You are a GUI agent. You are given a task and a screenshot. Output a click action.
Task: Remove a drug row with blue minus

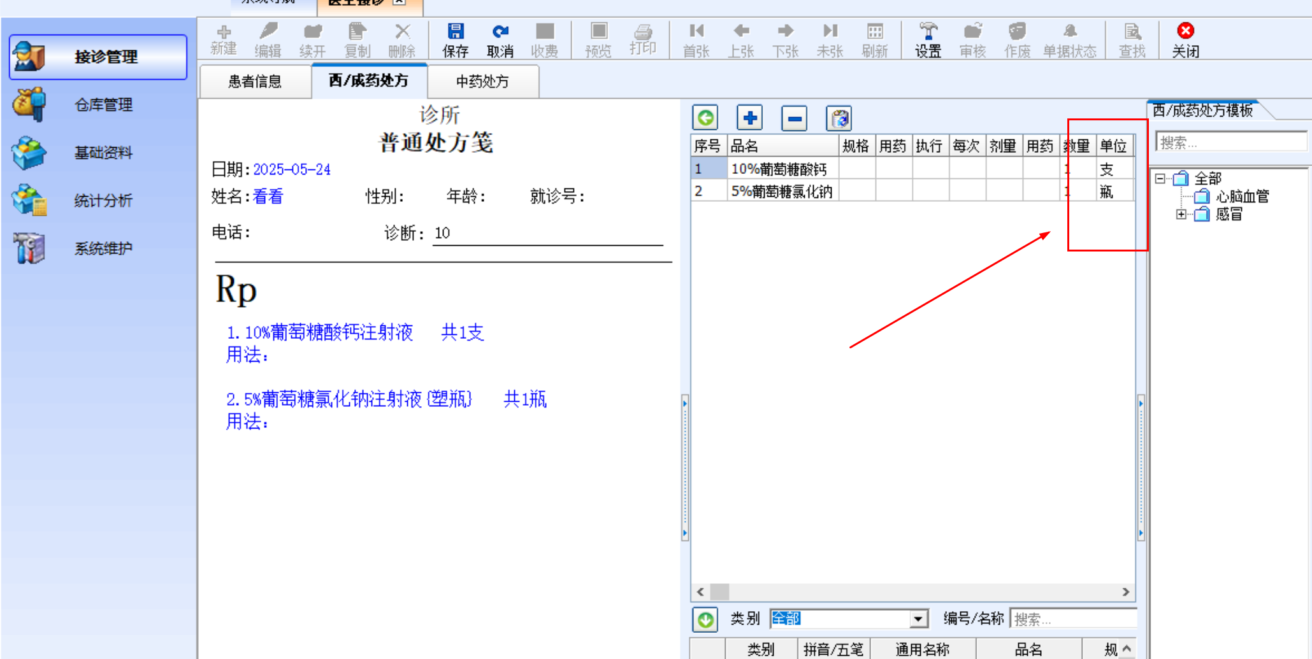click(795, 118)
